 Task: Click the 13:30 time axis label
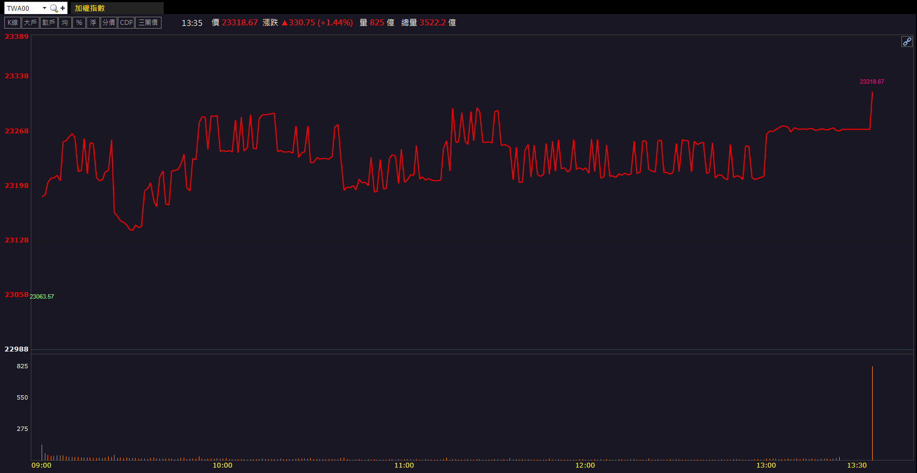coord(856,465)
